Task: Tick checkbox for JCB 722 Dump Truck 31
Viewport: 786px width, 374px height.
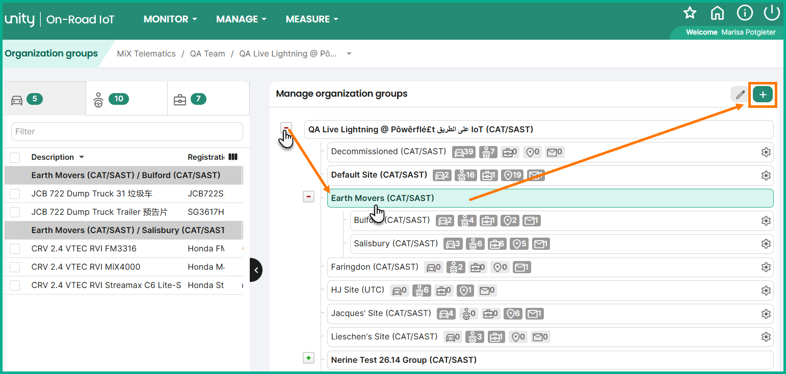Action: [x=15, y=194]
